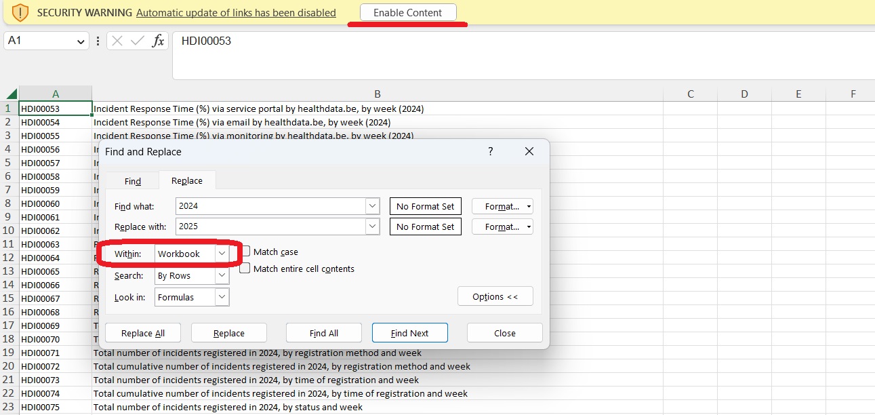Open the Search By Rows dropdown
The image size is (875, 415).
(222, 276)
